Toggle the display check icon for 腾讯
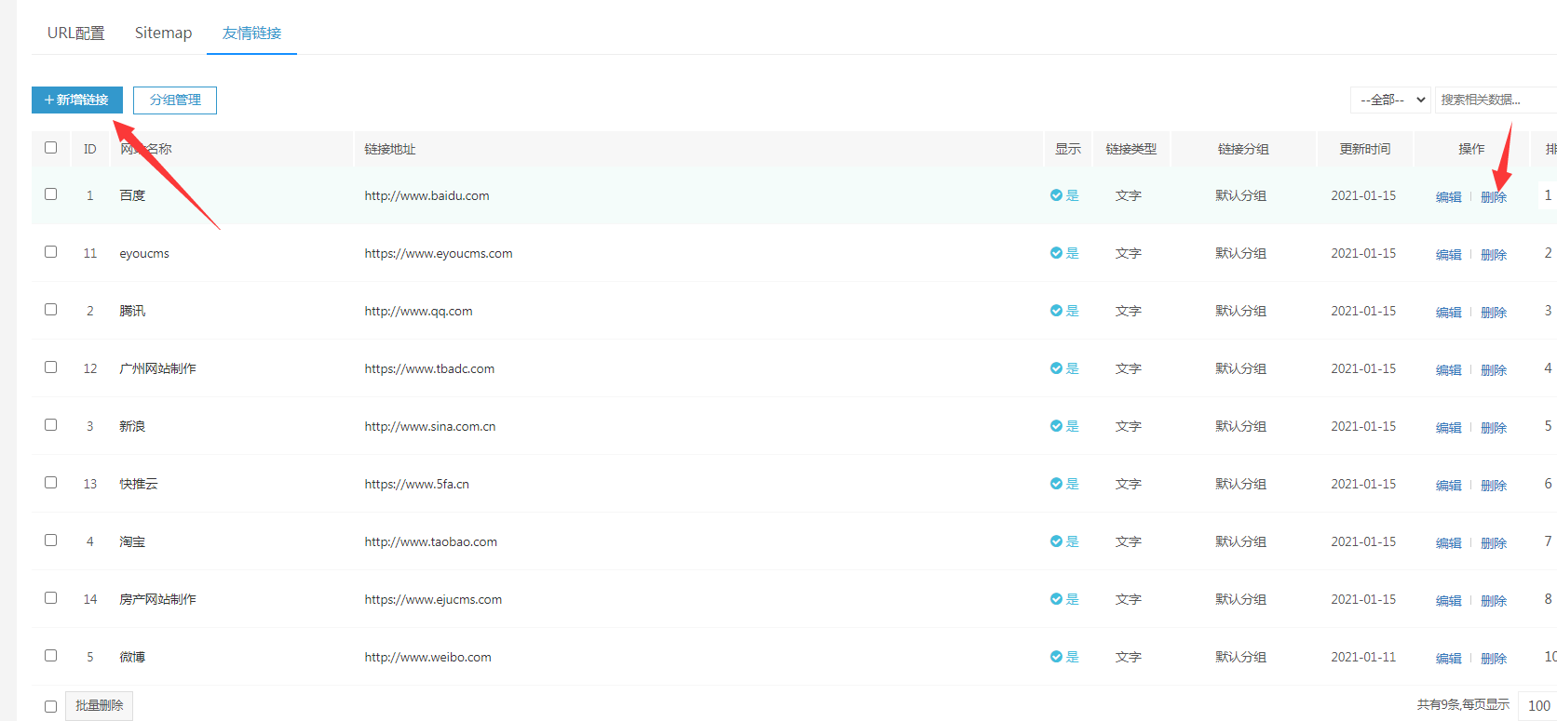Viewport: 1557px width, 721px height. [x=1056, y=311]
